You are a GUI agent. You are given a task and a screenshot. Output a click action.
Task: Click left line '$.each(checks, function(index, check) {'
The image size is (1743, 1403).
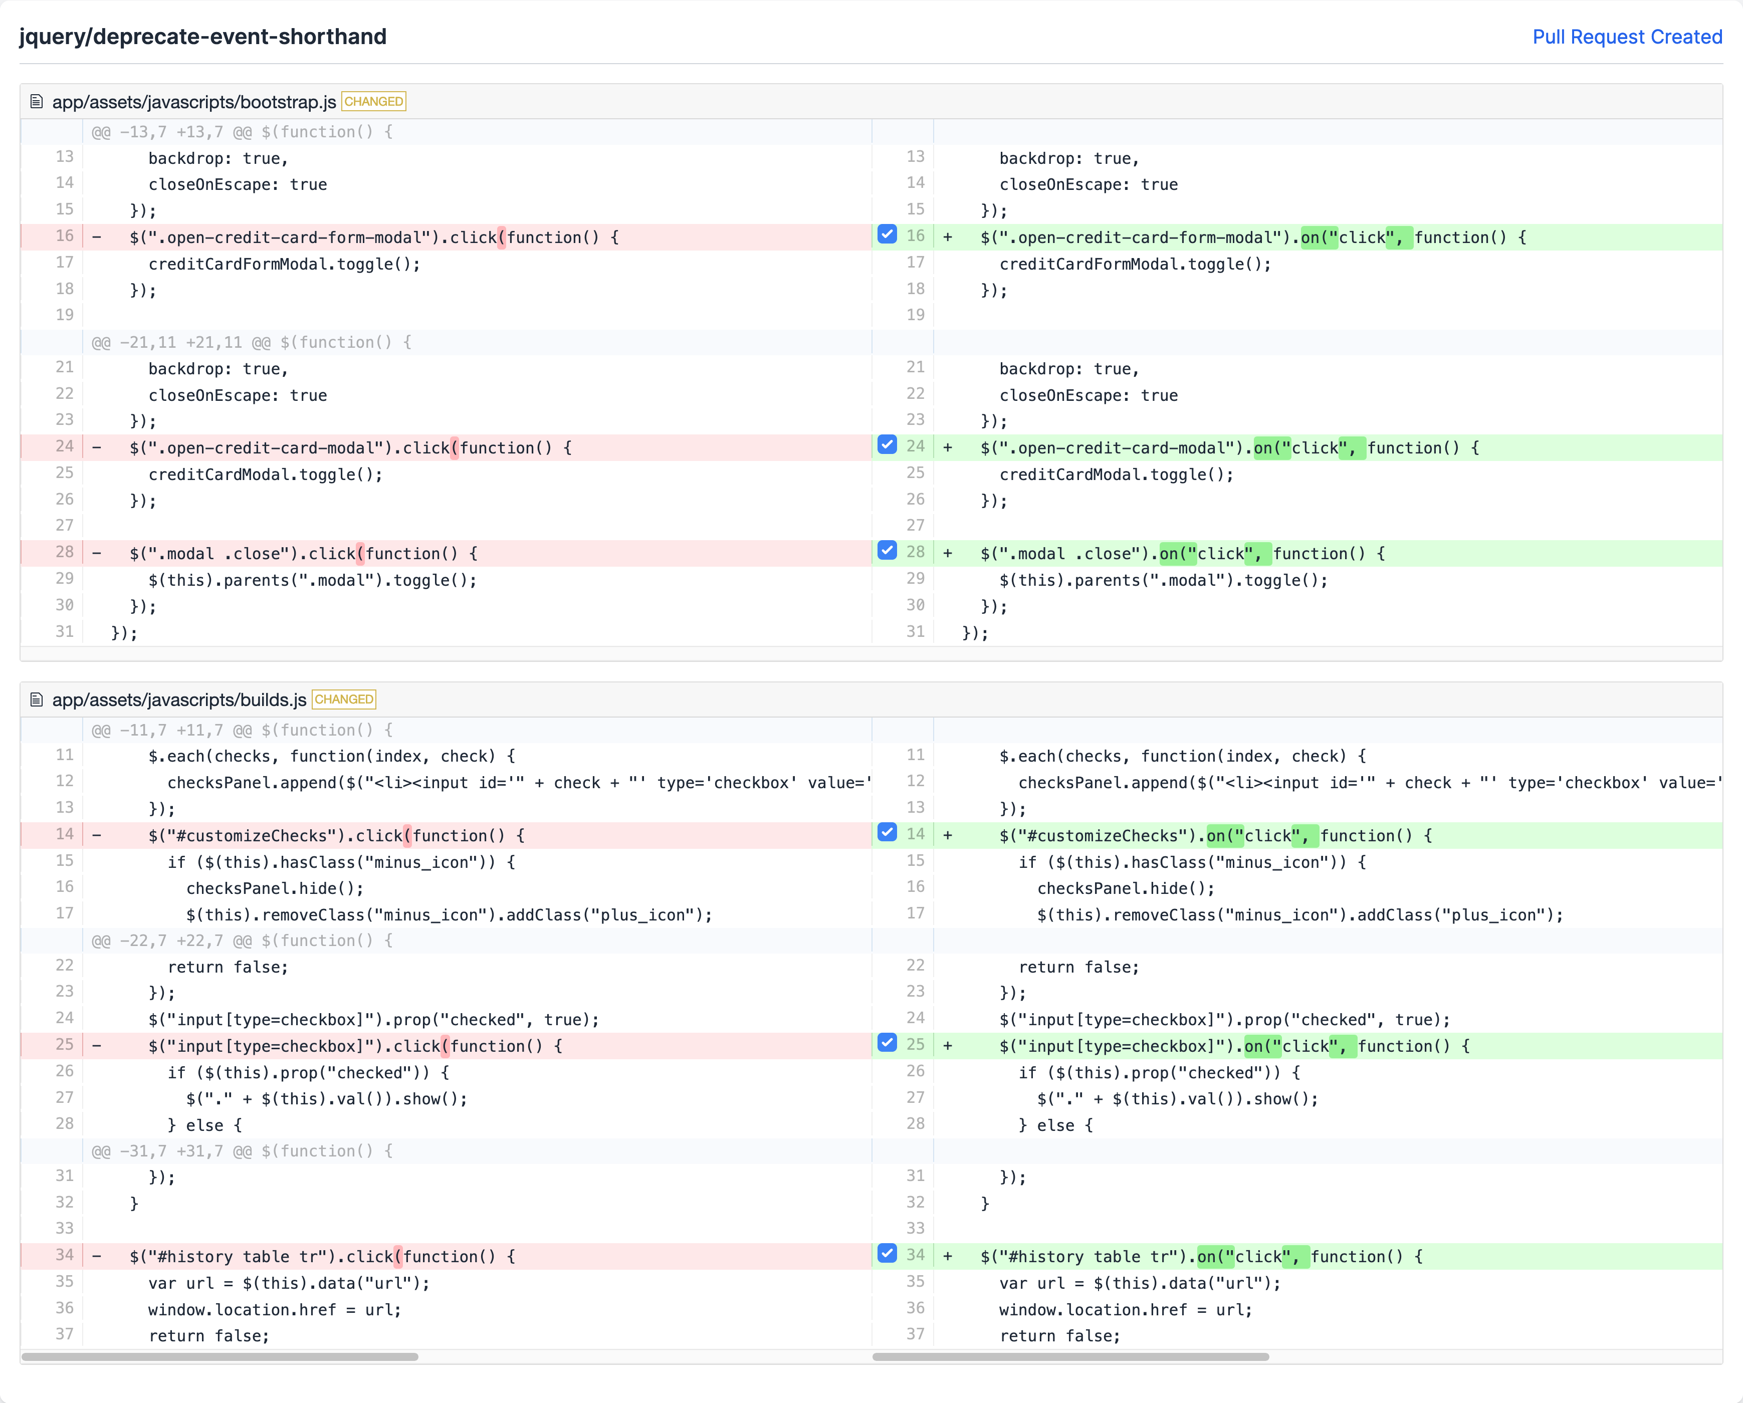click(x=332, y=756)
